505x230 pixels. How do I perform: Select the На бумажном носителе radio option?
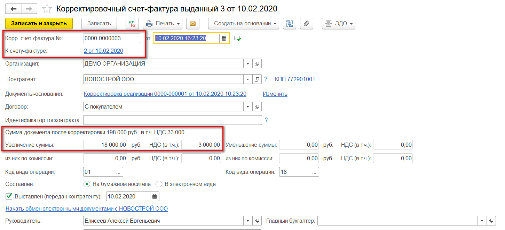(87, 184)
